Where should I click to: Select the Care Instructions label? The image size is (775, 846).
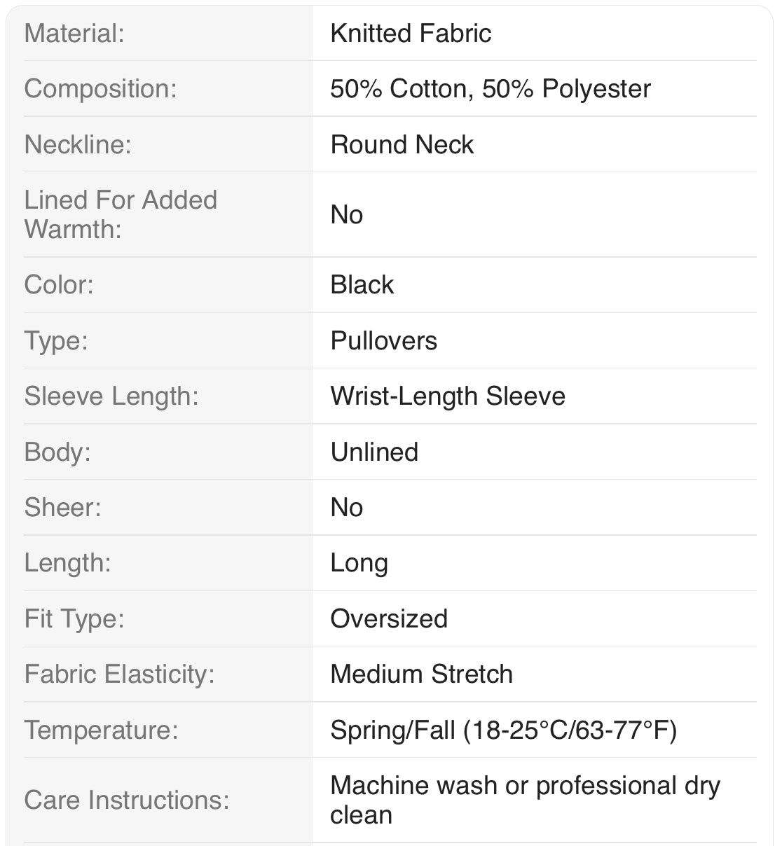click(x=127, y=800)
